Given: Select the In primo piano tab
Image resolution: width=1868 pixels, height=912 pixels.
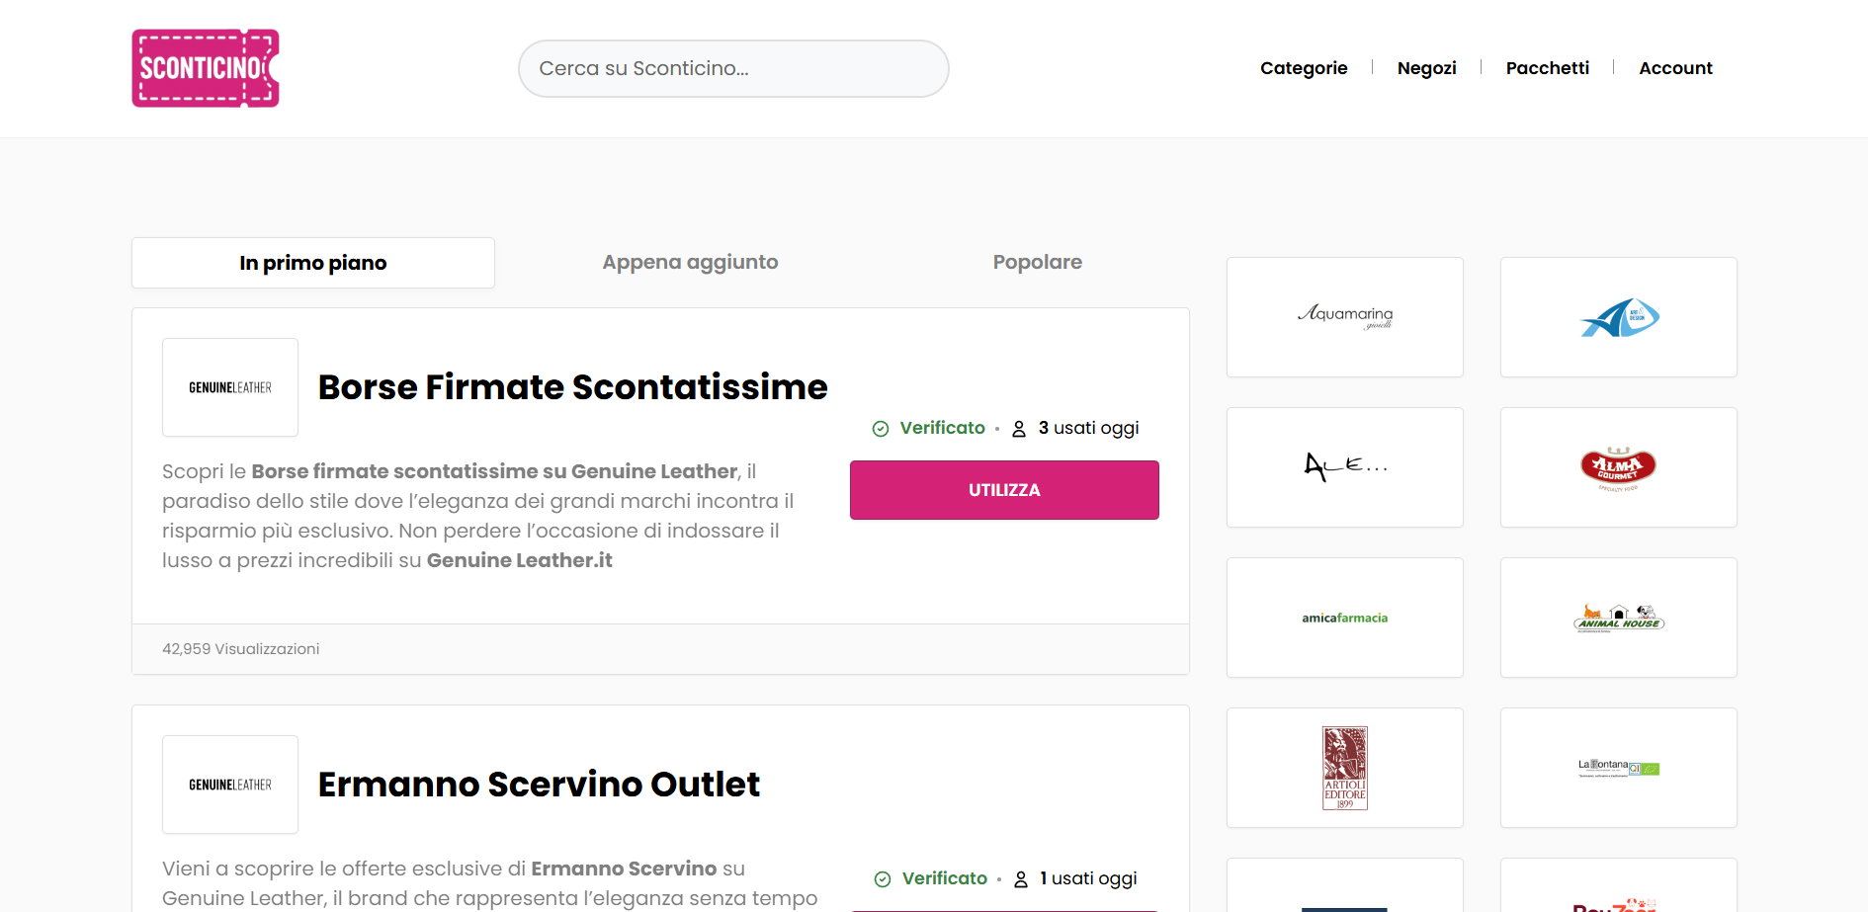Looking at the screenshot, I should pyautogui.click(x=312, y=263).
